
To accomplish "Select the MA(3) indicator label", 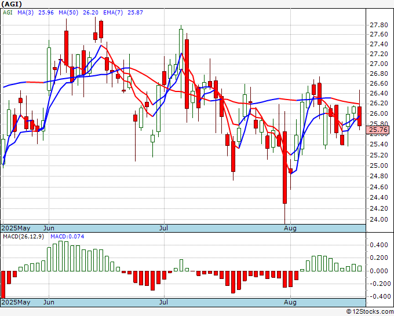I will [x=25, y=13].
